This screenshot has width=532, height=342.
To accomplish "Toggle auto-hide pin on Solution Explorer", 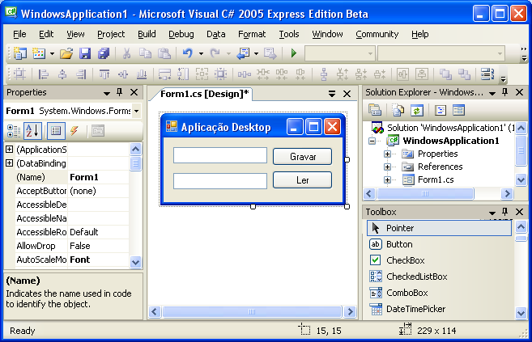I will [504, 92].
